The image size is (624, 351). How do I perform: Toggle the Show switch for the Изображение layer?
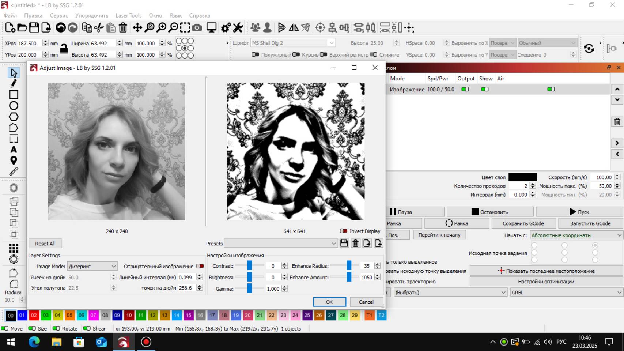click(x=485, y=89)
